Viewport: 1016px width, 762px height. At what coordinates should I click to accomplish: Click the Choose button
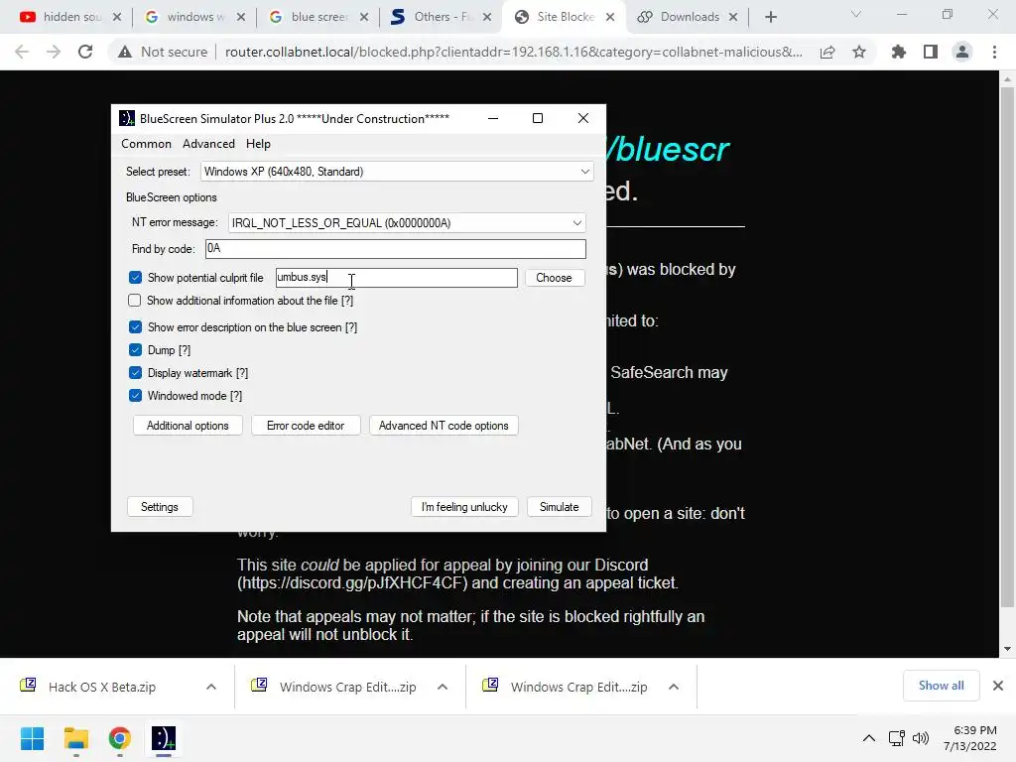click(554, 278)
